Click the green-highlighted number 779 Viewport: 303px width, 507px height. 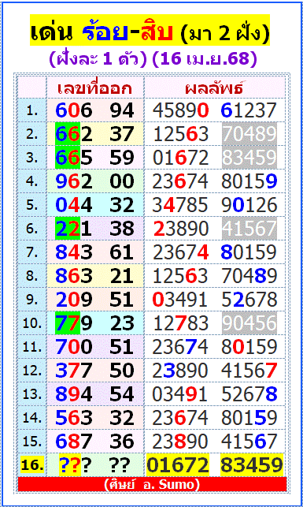pos(74,323)
